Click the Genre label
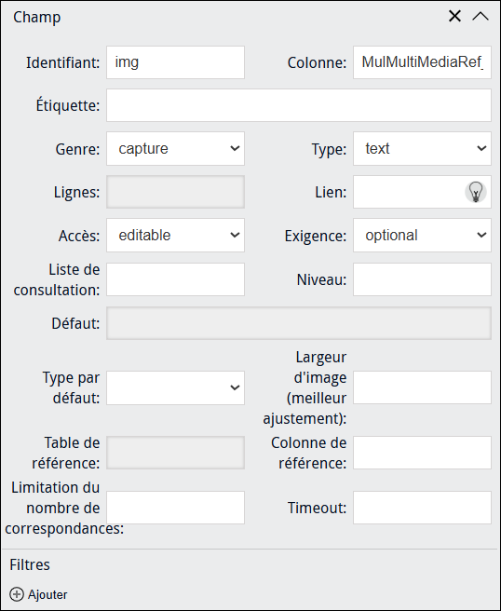Image resolution: width=501 pixels, height=611 pixels. click(77, 149)
